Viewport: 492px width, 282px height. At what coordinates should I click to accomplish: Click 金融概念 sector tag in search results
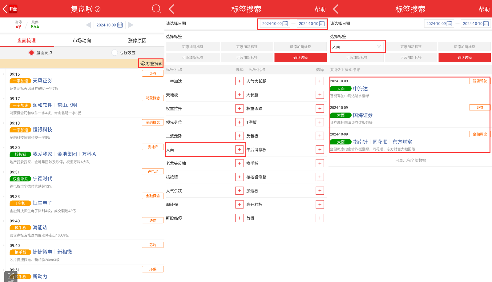tap(480, 134)
